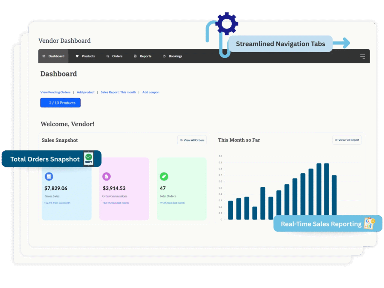
Task: Click the Gross Sales chart icon
Action: click(49, 176)
